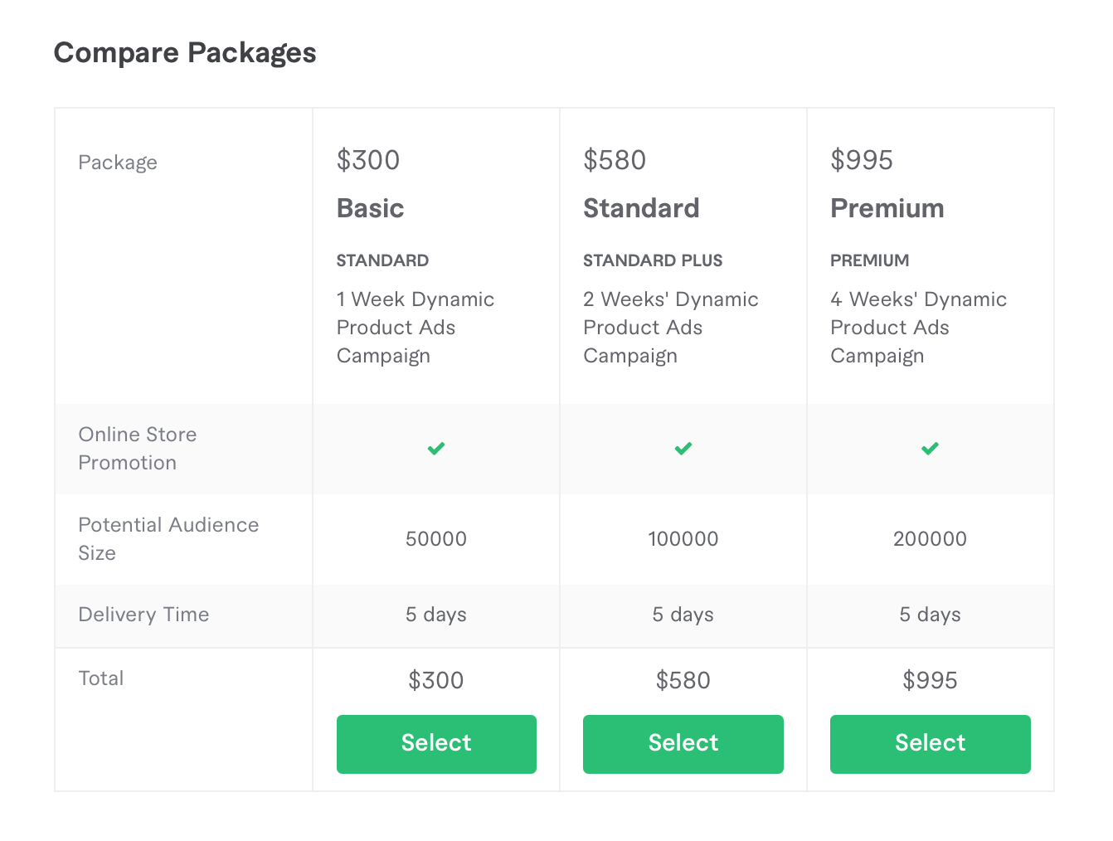
Task: Select the $300 Basic package button
Action: coord(436,744)
